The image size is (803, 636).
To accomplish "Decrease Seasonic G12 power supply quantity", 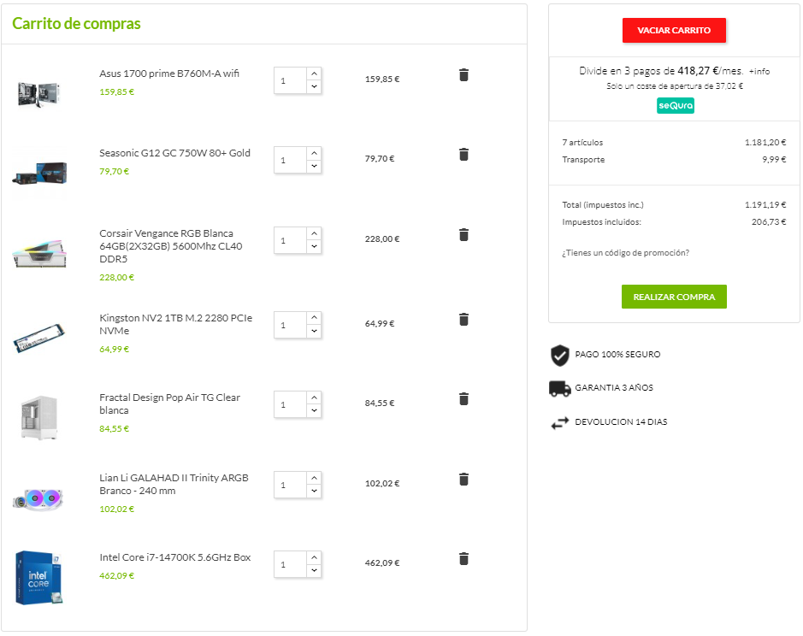I will [314, 166].
